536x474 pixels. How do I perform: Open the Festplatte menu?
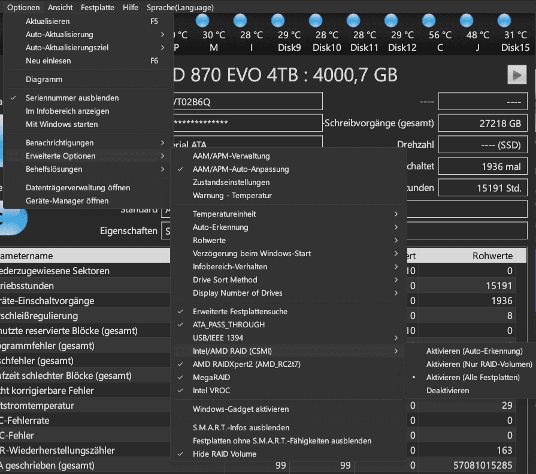(x=98, y=7)
